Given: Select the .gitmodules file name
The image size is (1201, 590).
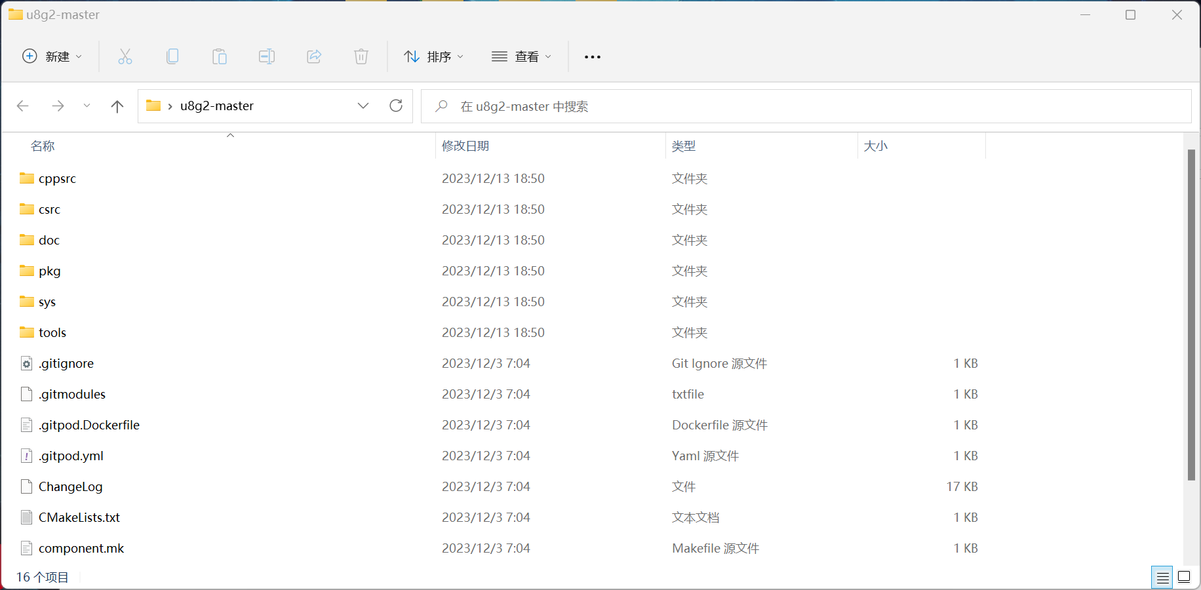Looking at the screenshot, I should click(x=72, y=394).
